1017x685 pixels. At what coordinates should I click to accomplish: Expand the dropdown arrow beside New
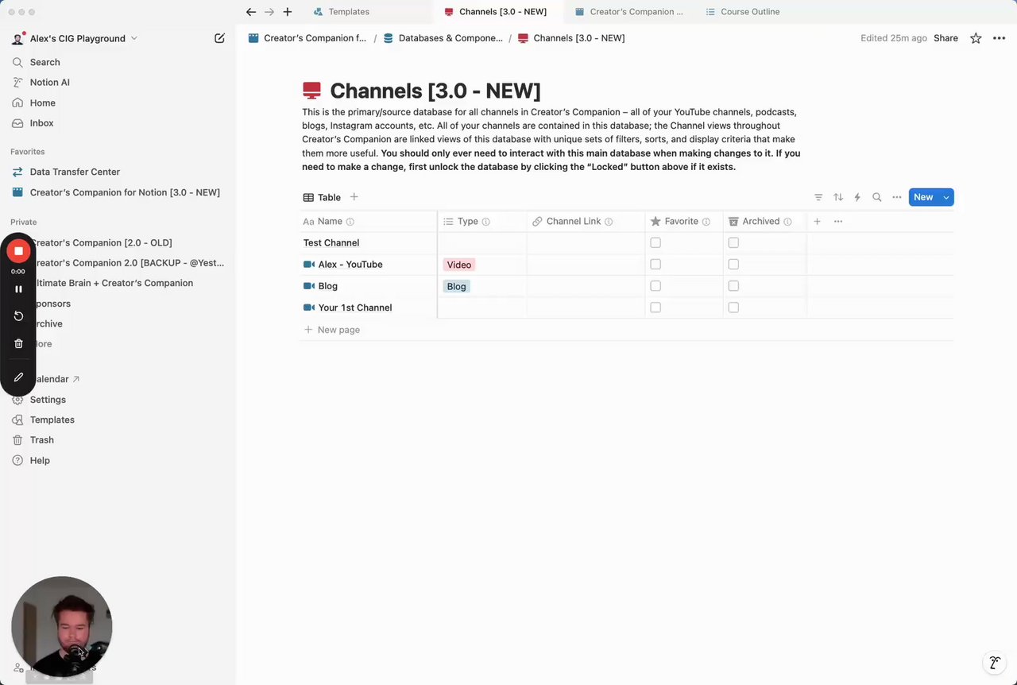tap(946, 197)
